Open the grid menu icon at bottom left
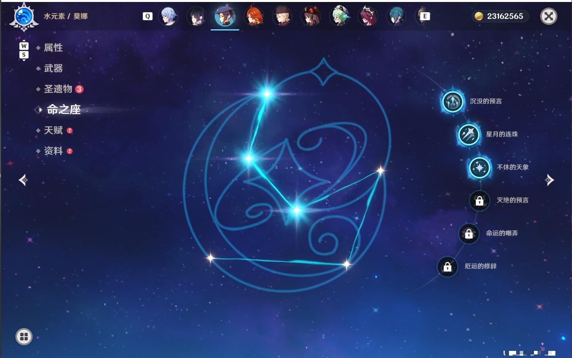 coord(24,337)
